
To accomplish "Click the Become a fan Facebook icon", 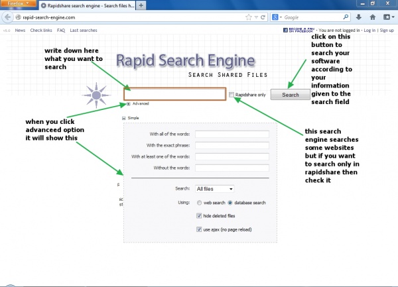I will [x=298, y=30].
